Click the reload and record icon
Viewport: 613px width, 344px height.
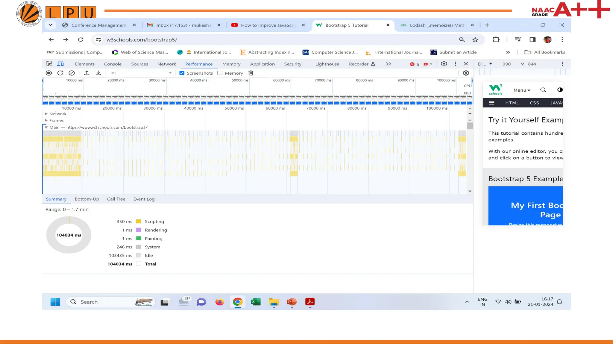[60, 73]
